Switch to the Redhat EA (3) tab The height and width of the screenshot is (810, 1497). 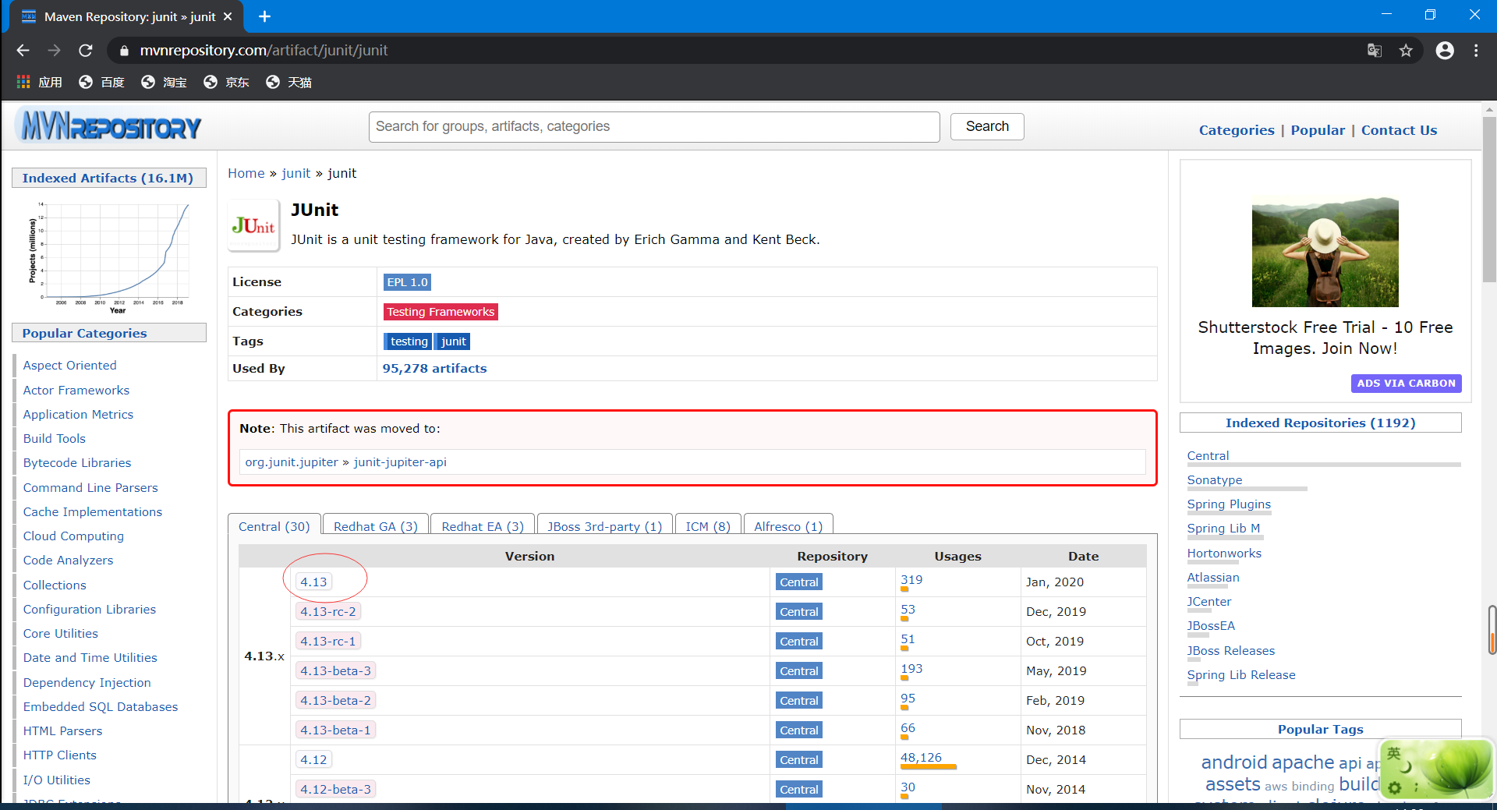(483, 526)
